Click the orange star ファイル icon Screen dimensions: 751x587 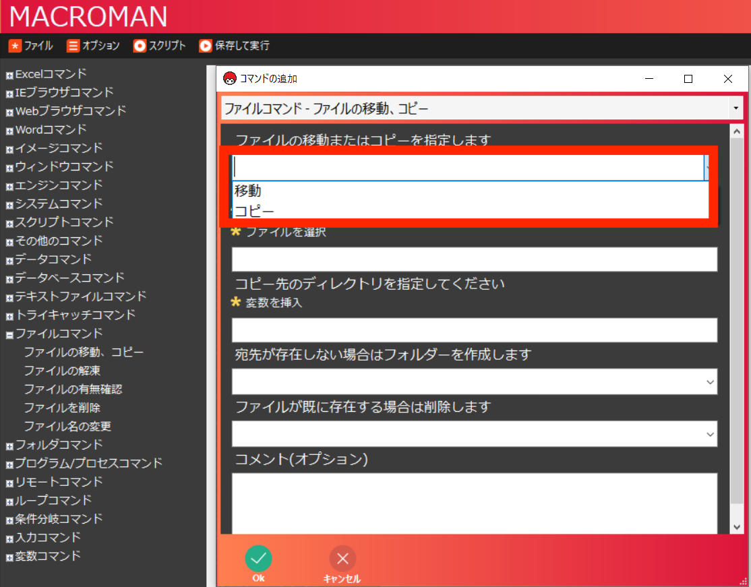(x=15, y=45)
